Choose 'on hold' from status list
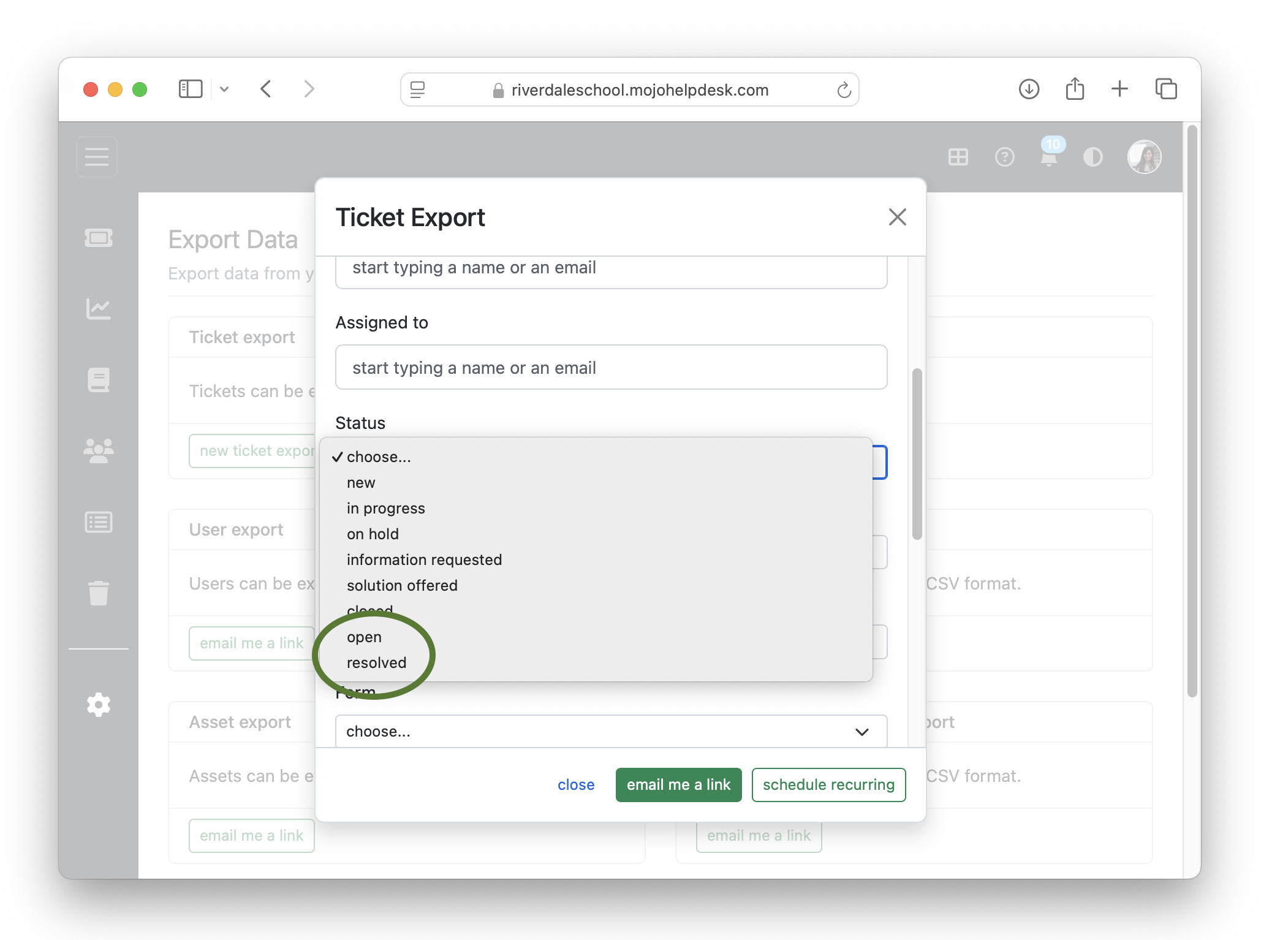The image size is (1261, 940). click(373, 534)
